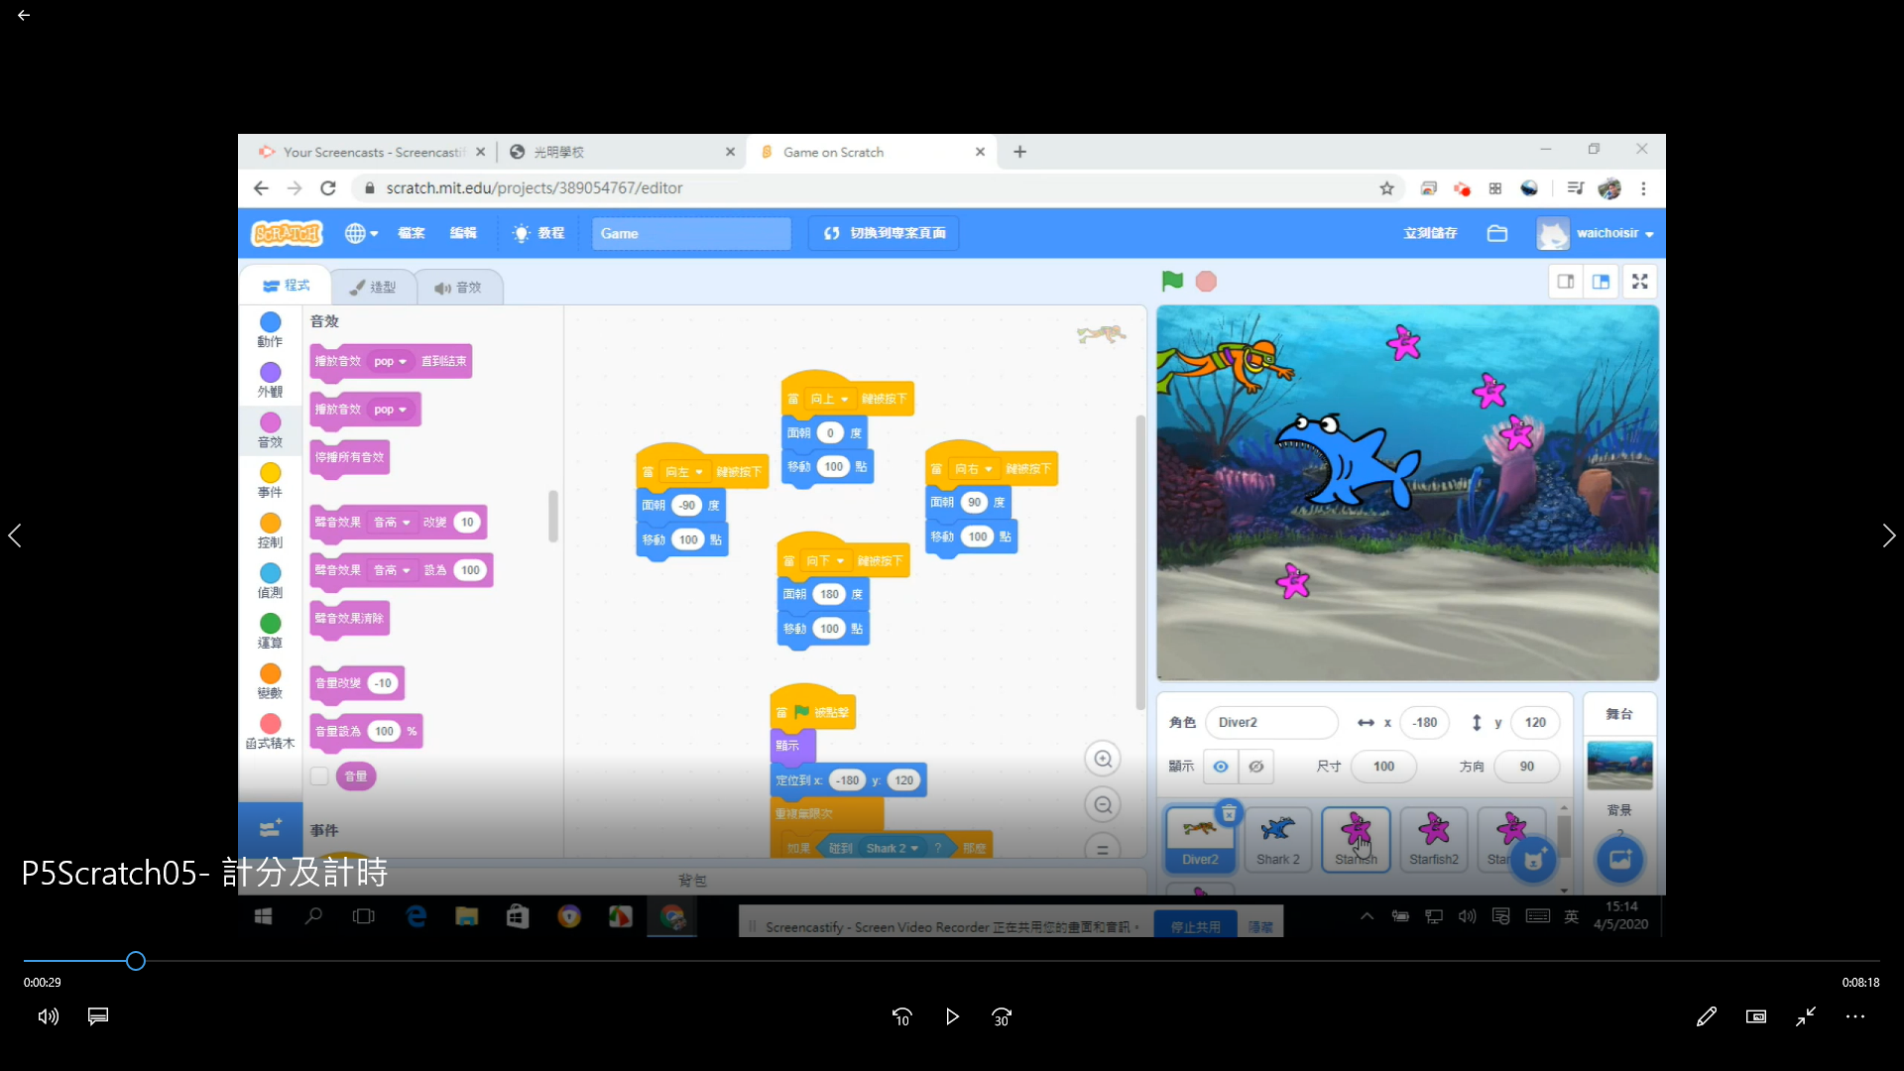Skip back 10 seconds
This screenshot has width=1904, height=1071.
click(901, 1016)
